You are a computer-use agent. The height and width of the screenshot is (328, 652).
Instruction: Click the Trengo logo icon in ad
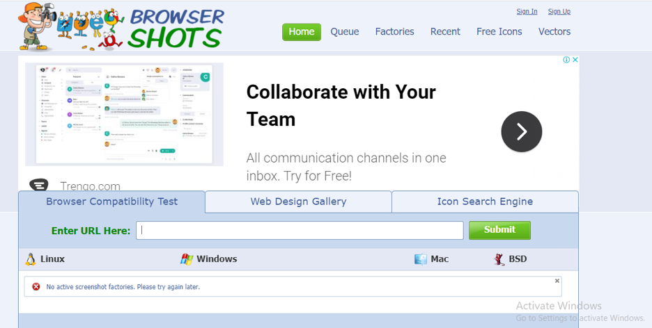[x=39, y=184]
